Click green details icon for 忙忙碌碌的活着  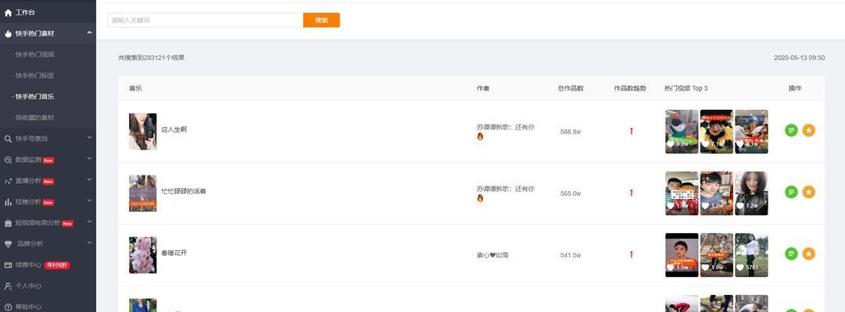coord(791,192)
